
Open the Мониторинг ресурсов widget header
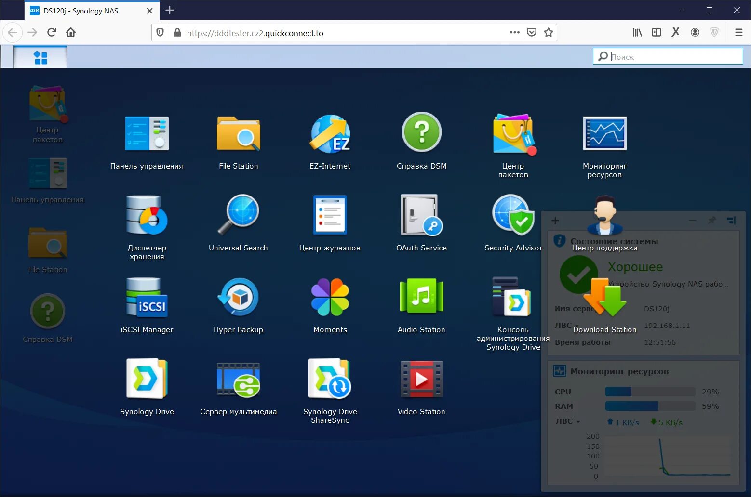619,371
